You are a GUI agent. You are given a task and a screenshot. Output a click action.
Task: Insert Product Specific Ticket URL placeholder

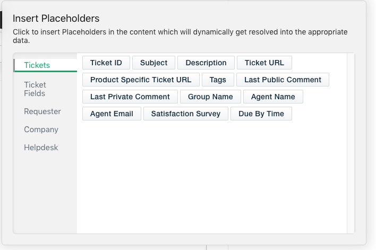pyautogui.click(x=141, y=80)
